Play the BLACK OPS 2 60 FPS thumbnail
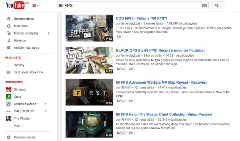 tap(89, 60)
